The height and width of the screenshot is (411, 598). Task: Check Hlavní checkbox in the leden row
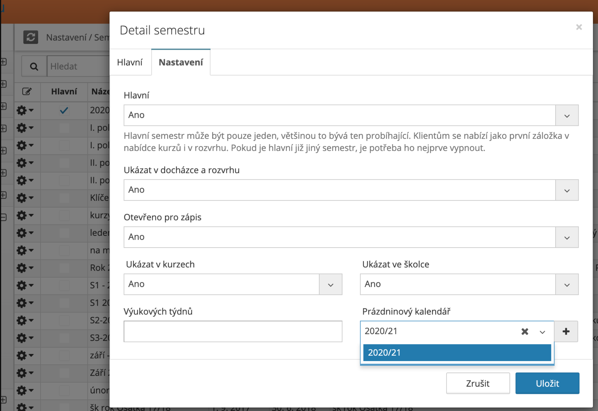click(x=64, y=233)
